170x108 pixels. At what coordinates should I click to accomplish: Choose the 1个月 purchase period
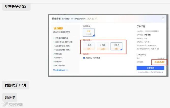coord(89,46)
